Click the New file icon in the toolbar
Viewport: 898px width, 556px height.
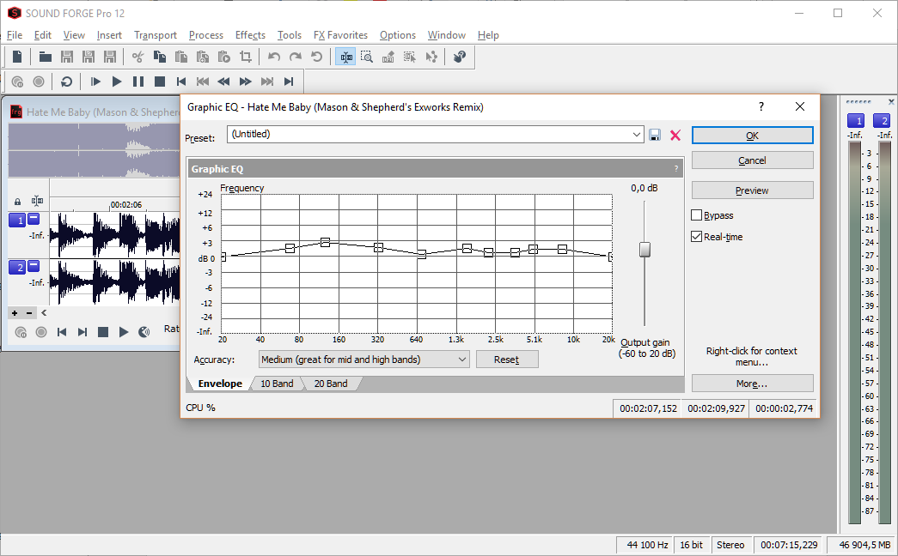(x=17, y=57)
